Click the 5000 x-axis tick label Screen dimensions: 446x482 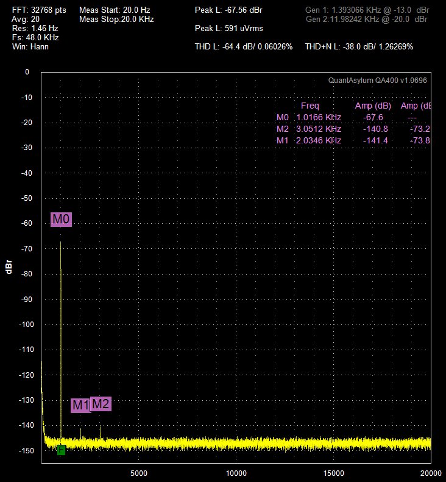[x=139, y=473]
